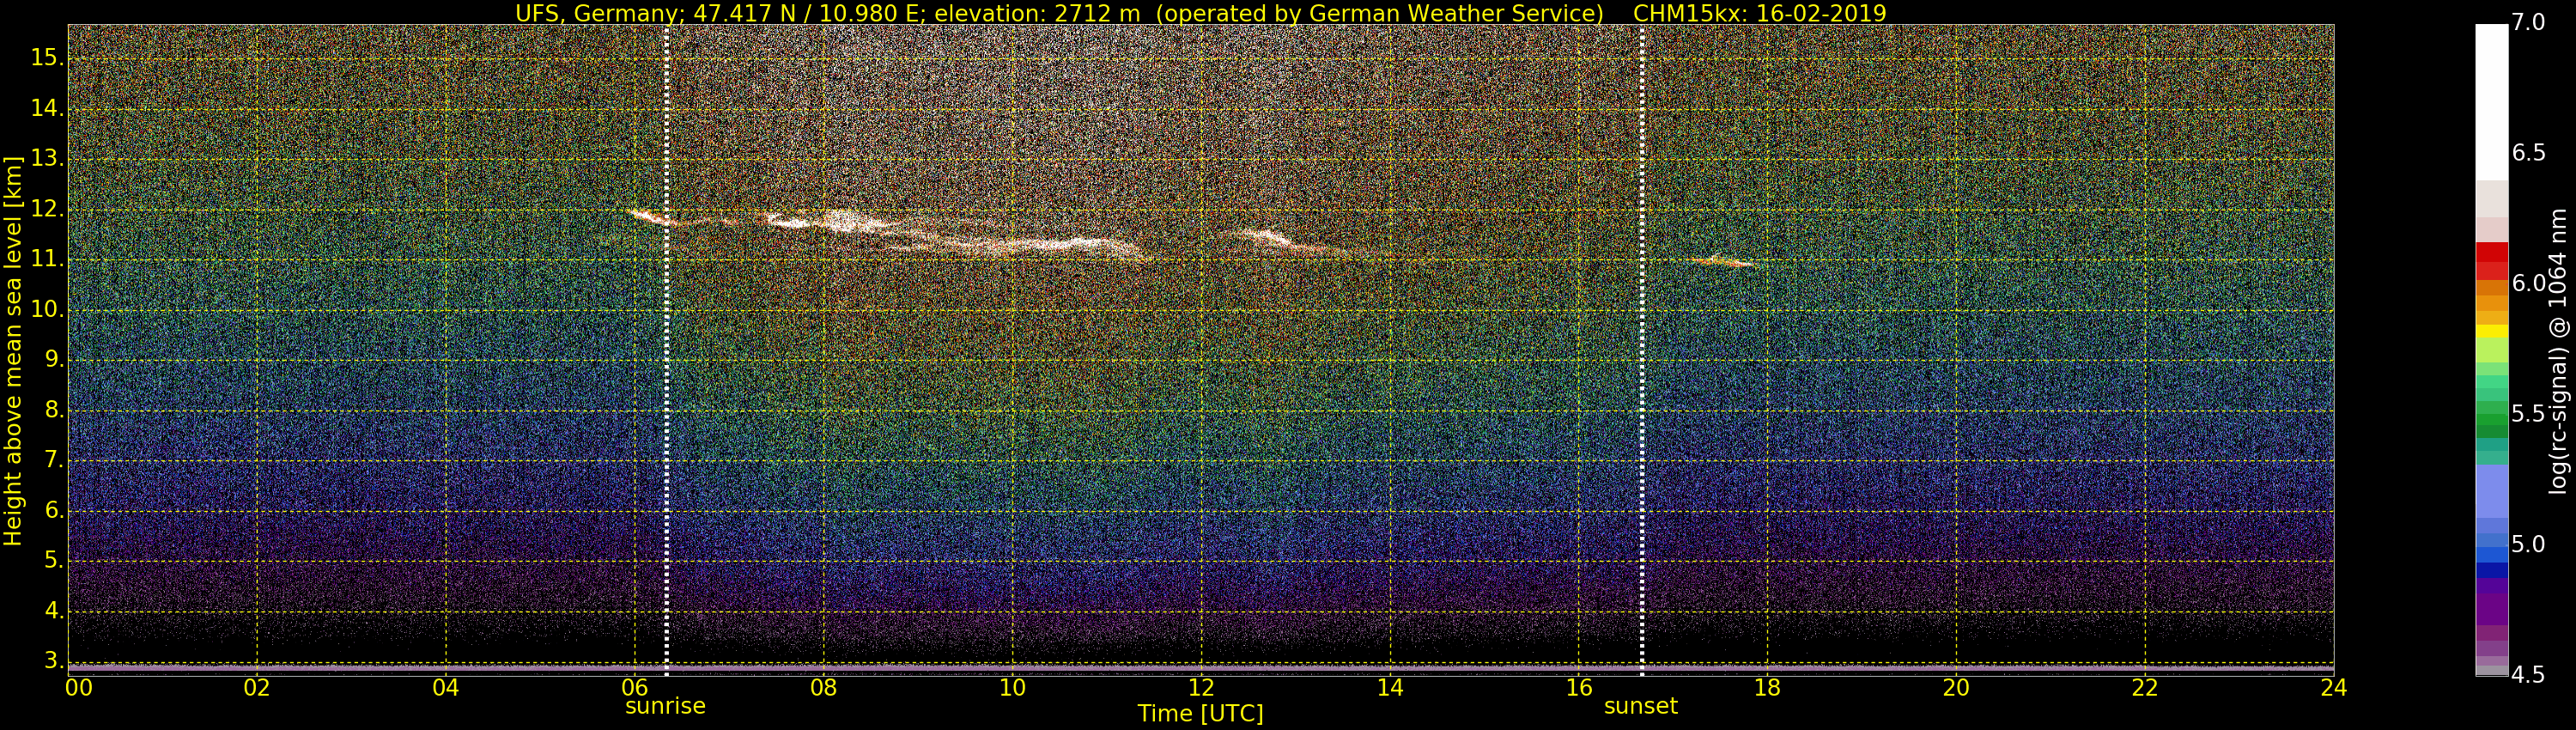
Task: Click the height axis tick label '5.'
Action: pos(54,560)
